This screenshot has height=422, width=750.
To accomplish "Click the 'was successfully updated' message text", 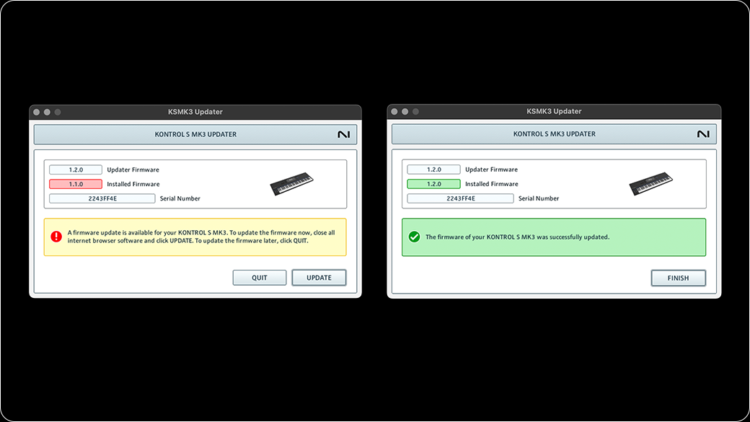I will (x=518, y=237).
